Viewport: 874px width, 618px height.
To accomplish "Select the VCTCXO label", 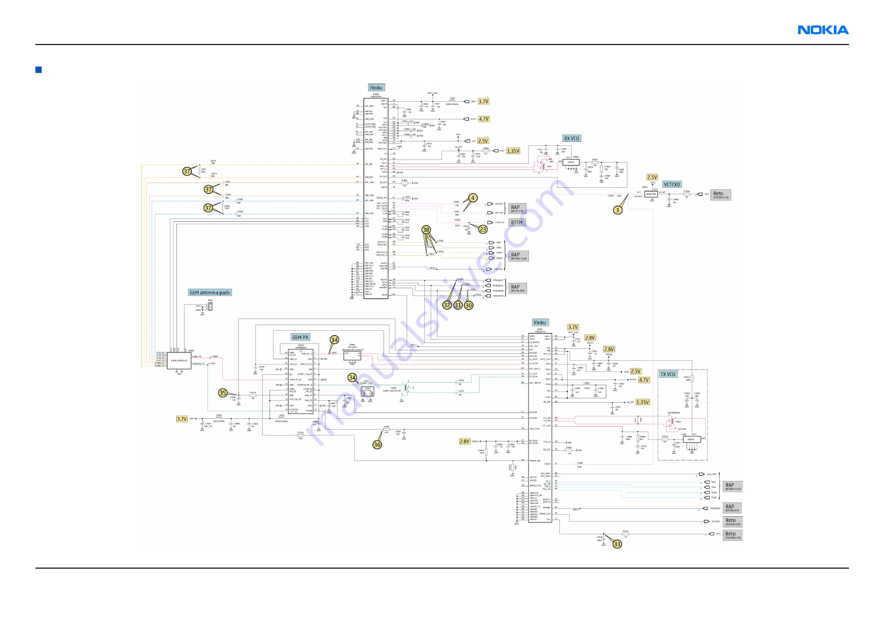I will [x=672, y=184].
